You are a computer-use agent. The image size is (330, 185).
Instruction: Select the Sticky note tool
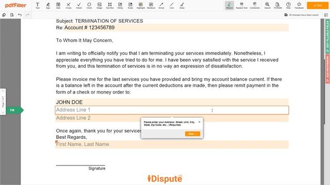click(120, 6)
